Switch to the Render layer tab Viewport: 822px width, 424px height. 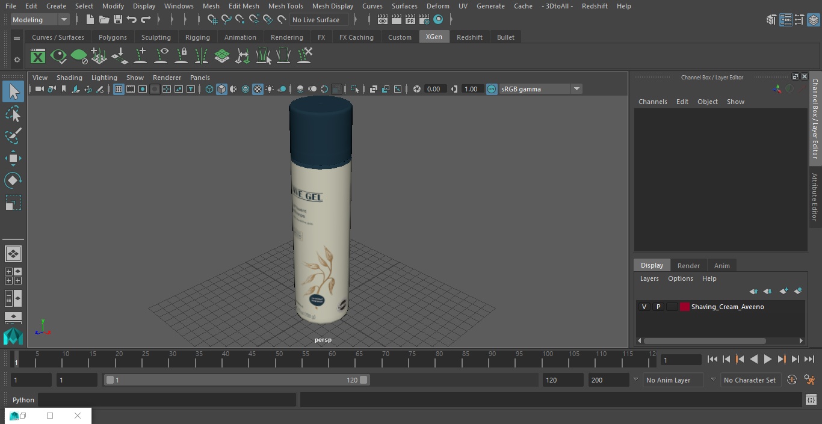[688, 266]
